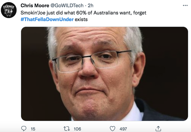Click the retweet count 106
The height and width of the screenshot is (132, 191).
77,129
